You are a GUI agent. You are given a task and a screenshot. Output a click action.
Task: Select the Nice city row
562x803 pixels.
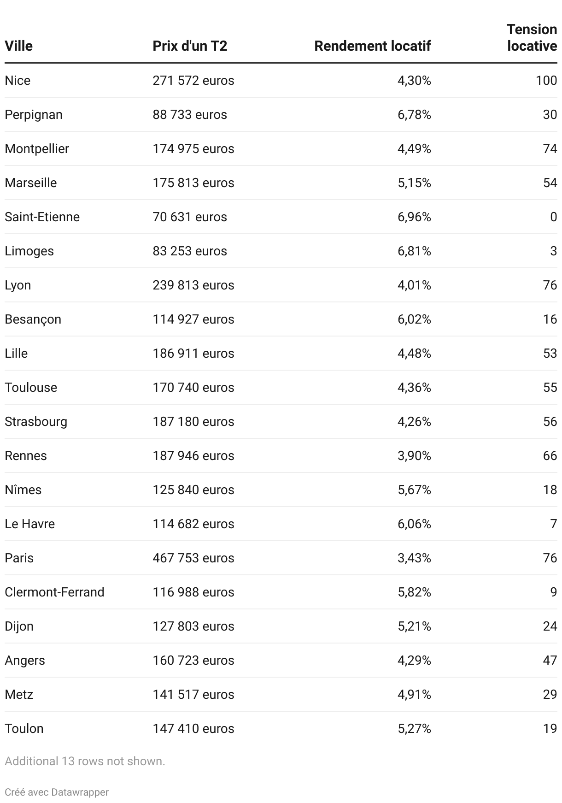[x=281, y=80]
